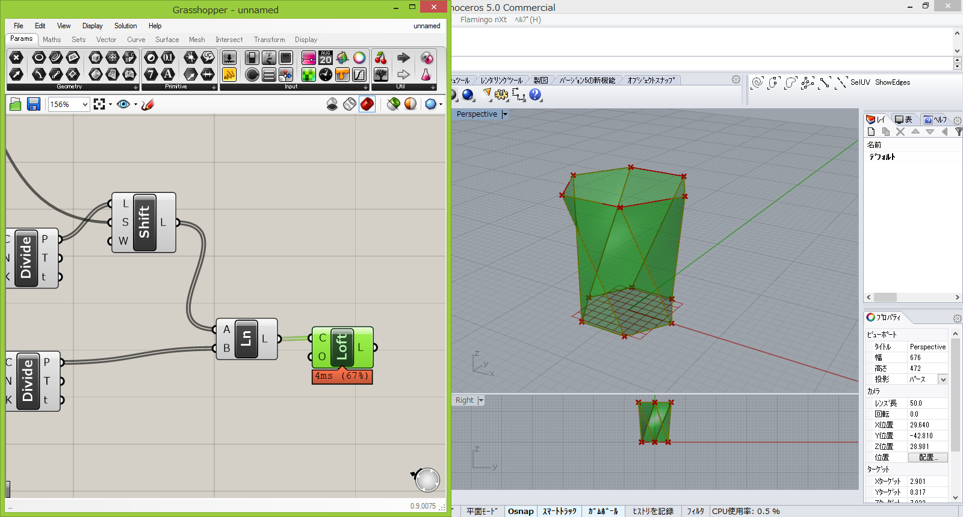Screen dimensions: 963x517
Task: Select the Text A parameter icon
Action: (x=168, y=75)
